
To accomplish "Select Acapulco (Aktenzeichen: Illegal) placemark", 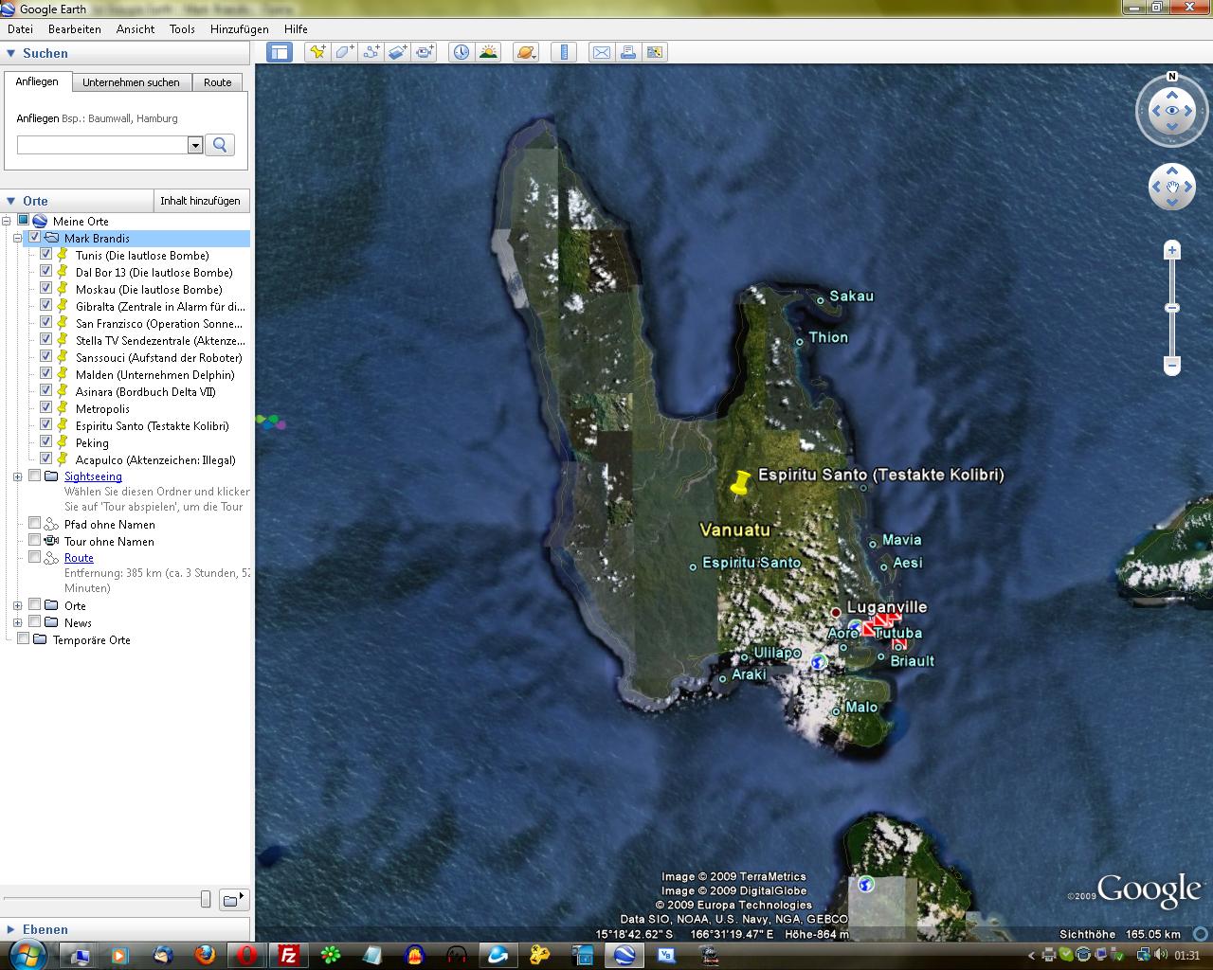I will coord(155,459).
